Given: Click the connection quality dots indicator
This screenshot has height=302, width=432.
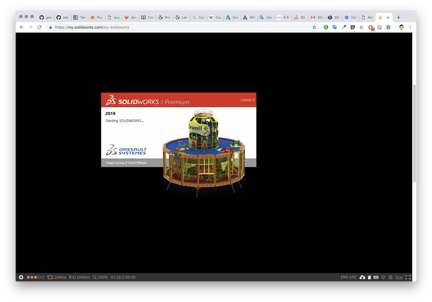Looking at the screenshot, I should pyautogui.click(x=35, y=277).
